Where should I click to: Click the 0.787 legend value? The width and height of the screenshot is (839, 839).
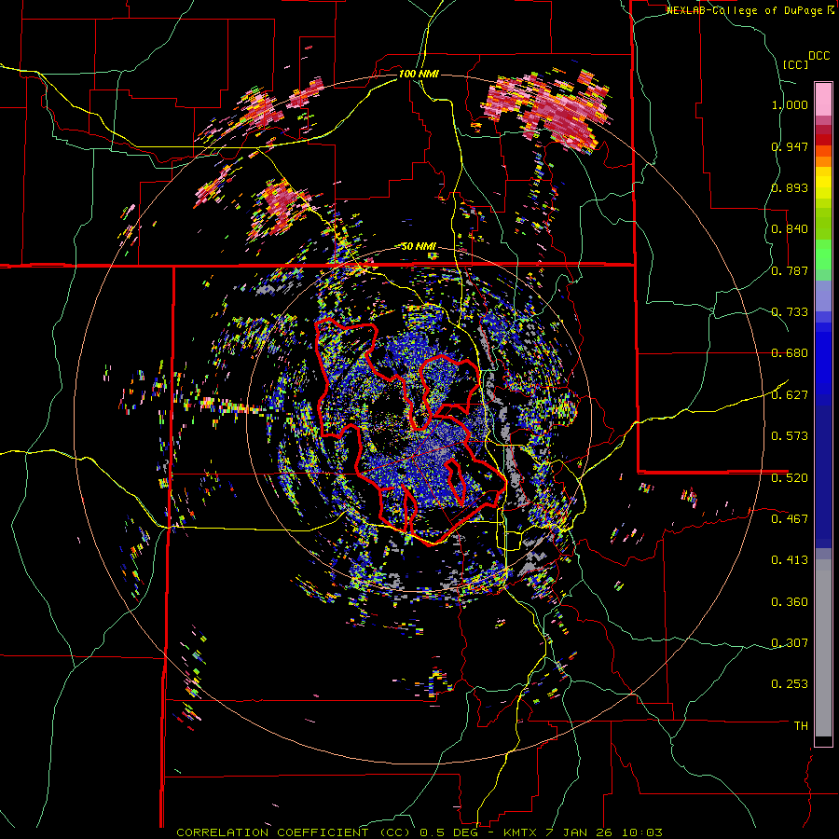pos(790,270)
